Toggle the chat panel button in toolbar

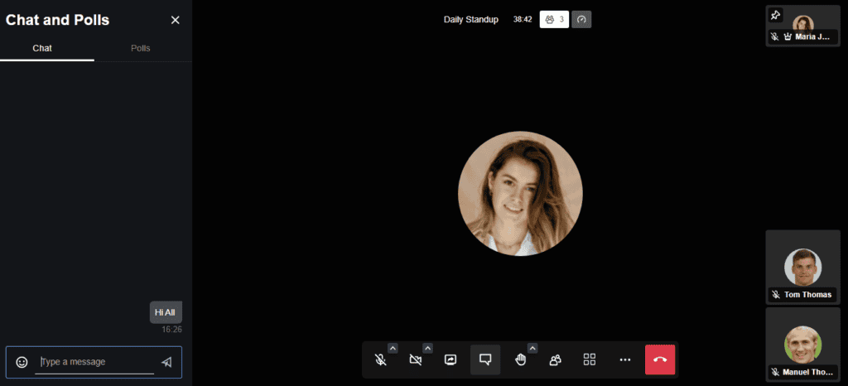click(x=485, y=359)
